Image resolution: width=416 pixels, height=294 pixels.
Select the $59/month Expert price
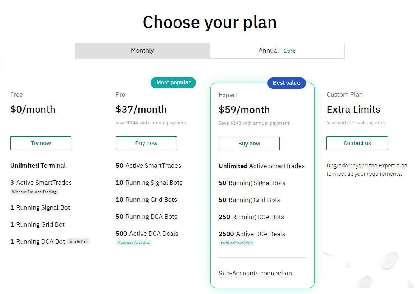click(244, 110)
